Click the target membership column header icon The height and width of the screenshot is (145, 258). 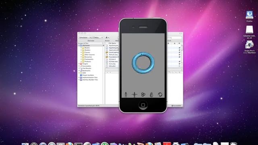[x=179, y=43]
